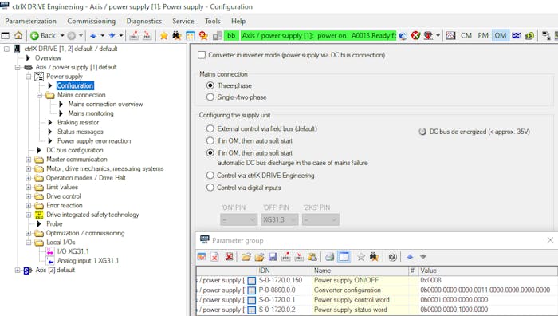The height and width of the screenshot is (316, 558).
Task: Click binoculars icon in Parameter group toolbar
Action: coord(374,256)
